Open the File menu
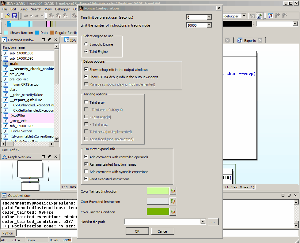Screen dimensions: 300x243 (x=4, y=9)
